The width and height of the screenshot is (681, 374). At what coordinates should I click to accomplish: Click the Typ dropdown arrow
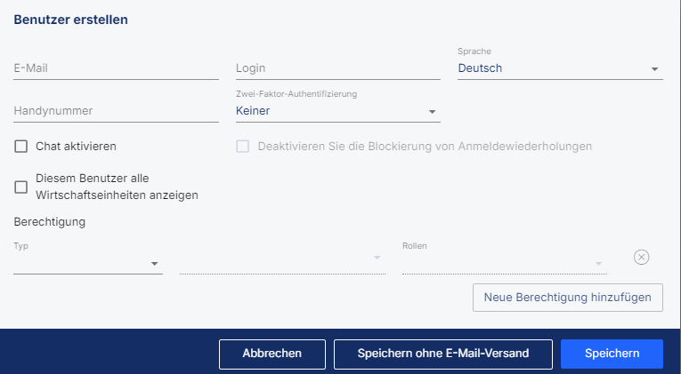point(154,264)
